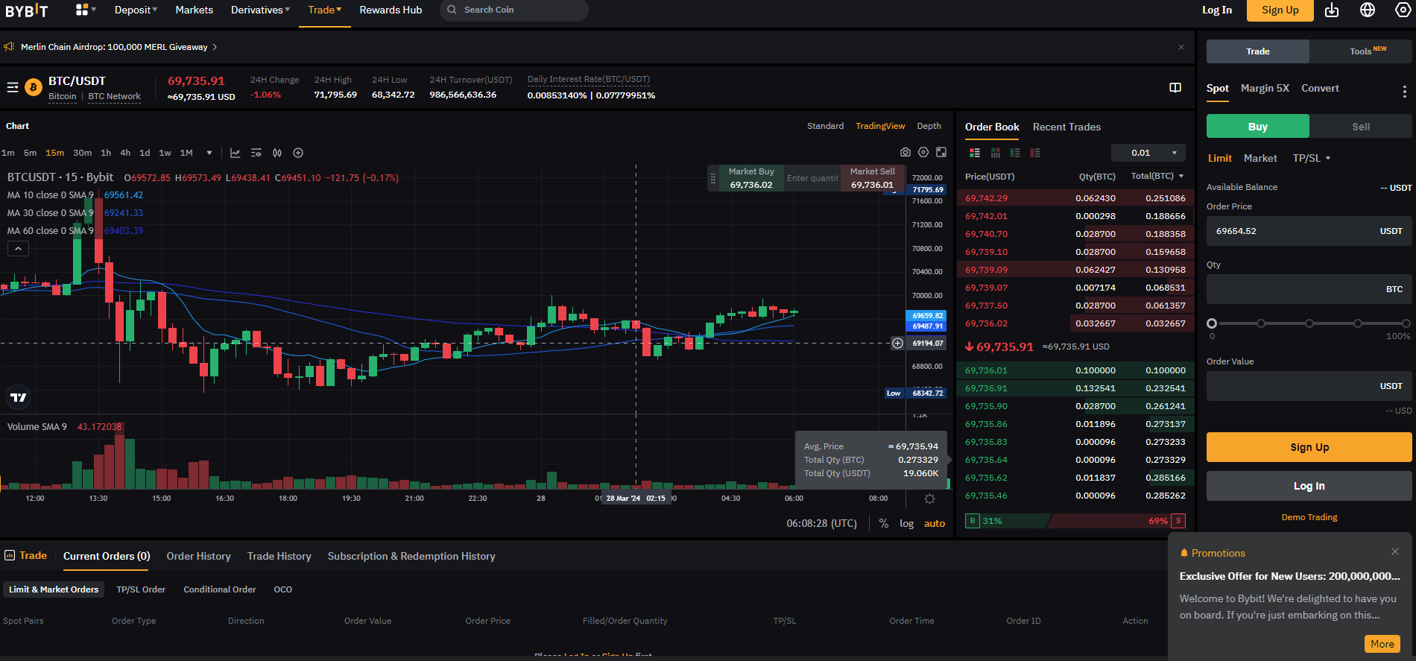Switch to Margin 5X tab
The width and height of the screenshot is (1416, 661).
point(1265,88)
